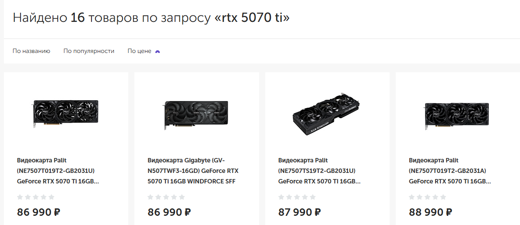Open the Palit NE7507T019T2-GB2031U title link

coord(58,171)
